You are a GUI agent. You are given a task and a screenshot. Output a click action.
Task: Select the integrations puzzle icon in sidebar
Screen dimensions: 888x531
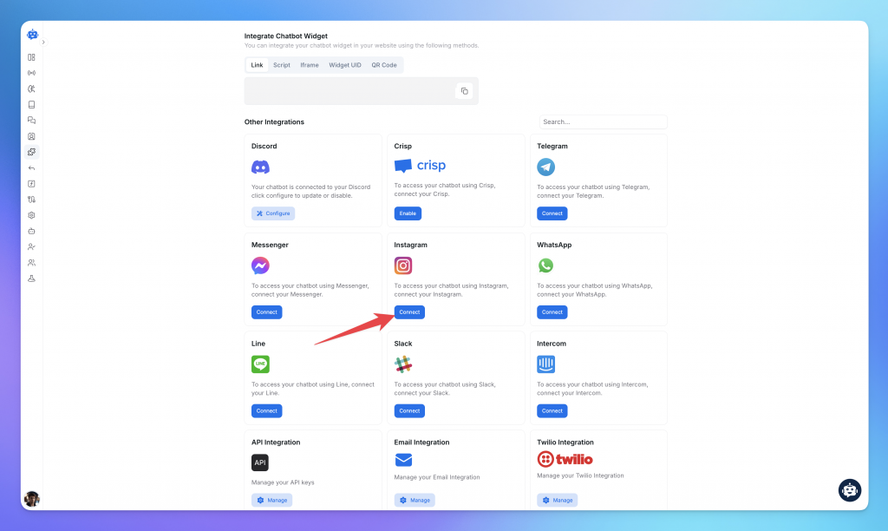click(x=32, y=152)
